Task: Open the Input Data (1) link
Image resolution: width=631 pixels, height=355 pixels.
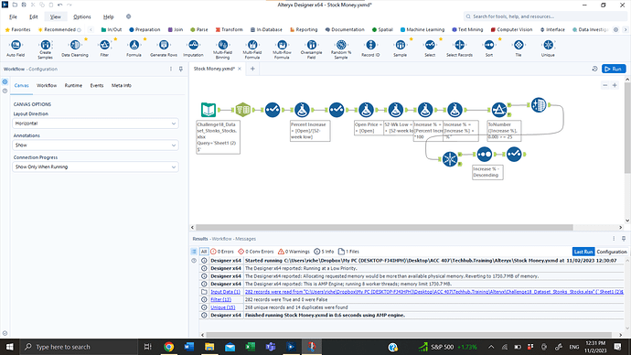Action: click(225, 292)
